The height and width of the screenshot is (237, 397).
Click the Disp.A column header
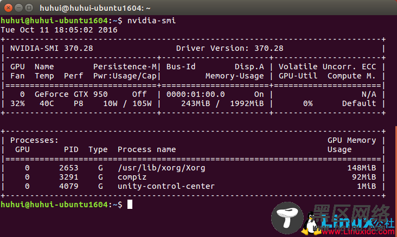(x=249, y=67)
